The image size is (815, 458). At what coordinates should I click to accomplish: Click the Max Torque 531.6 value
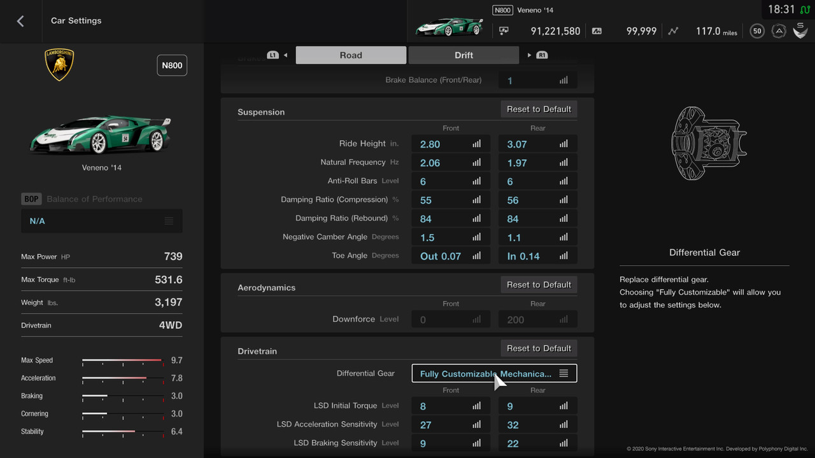pos(169,279)
